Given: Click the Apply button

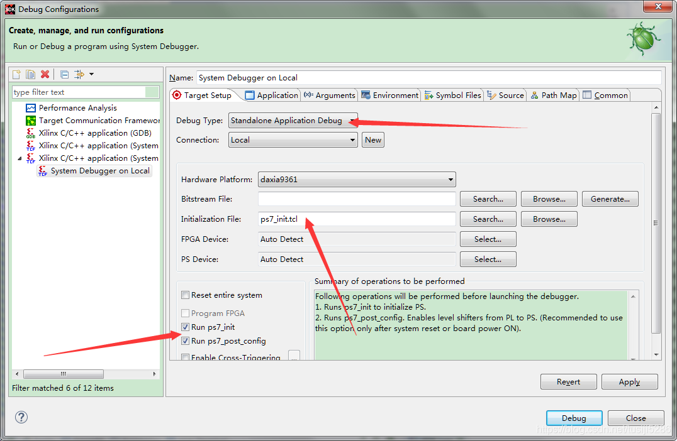Looking at the screenshot, I should pos(630,382).
